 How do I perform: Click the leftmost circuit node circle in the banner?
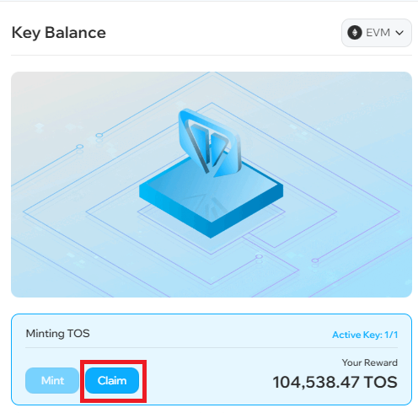(80, 147)
